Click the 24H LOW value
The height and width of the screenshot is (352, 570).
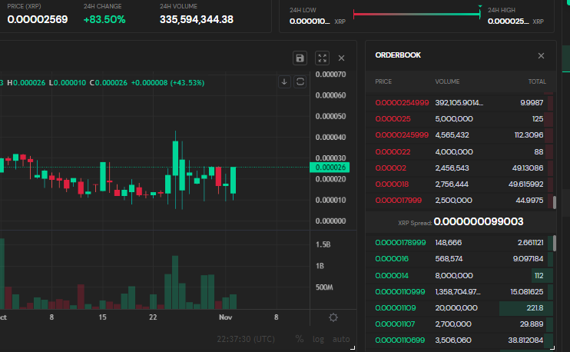pyautogui.click(x=310, y=21)
